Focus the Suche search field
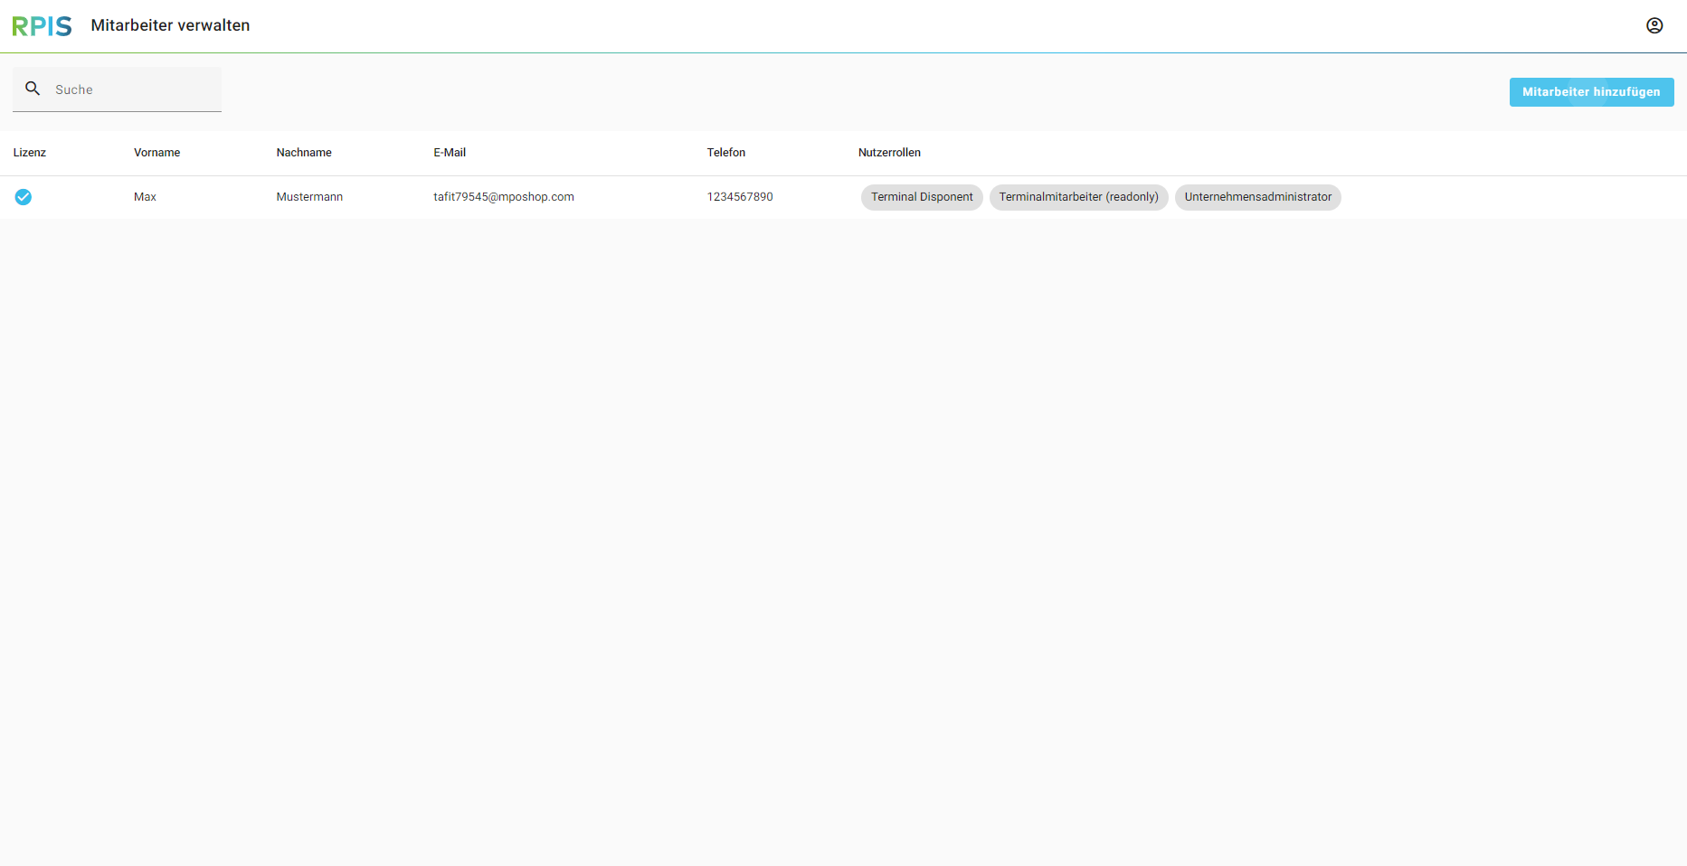This screenshot has height=866, width=1687. [131, 89]
